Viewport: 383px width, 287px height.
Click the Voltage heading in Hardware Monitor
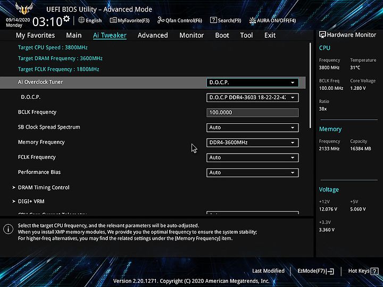(x=329, y=190)
